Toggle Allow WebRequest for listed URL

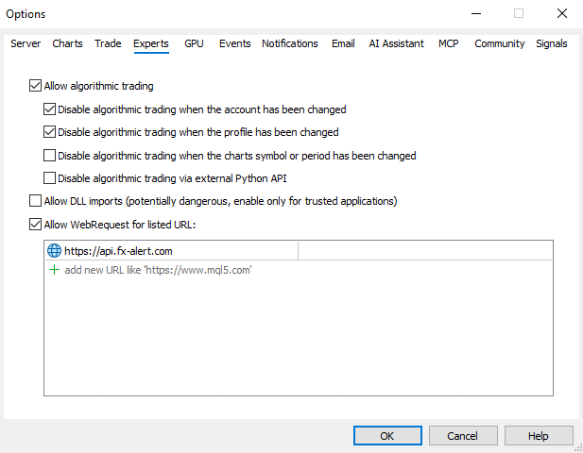(35, 225)
